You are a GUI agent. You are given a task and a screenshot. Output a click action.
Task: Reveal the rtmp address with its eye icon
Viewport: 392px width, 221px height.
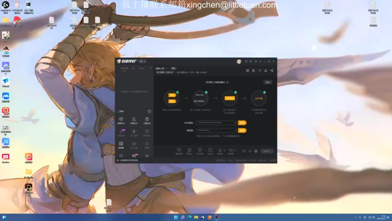[x=236, y=123]
